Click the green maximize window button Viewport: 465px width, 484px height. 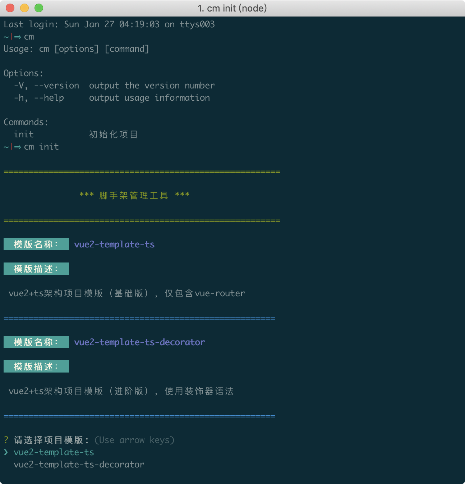[x=39, y=8]
